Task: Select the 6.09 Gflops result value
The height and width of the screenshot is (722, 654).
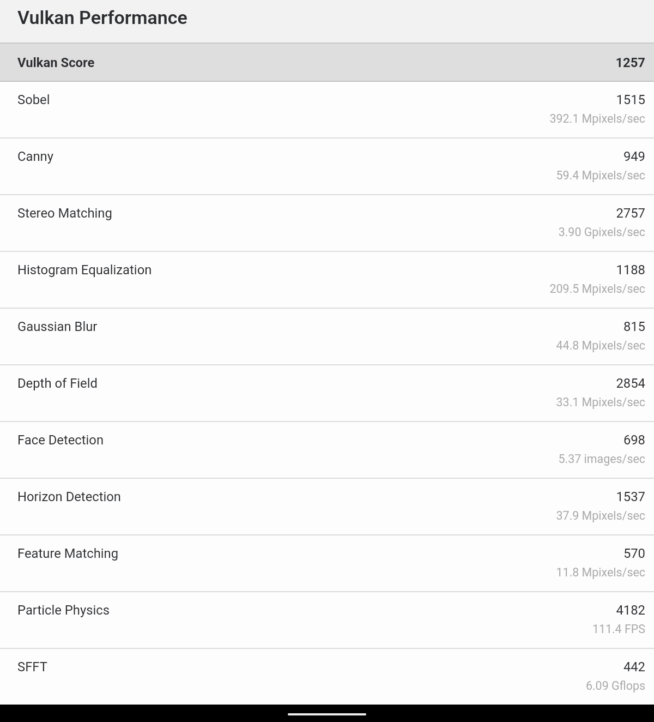Action: 615,685
